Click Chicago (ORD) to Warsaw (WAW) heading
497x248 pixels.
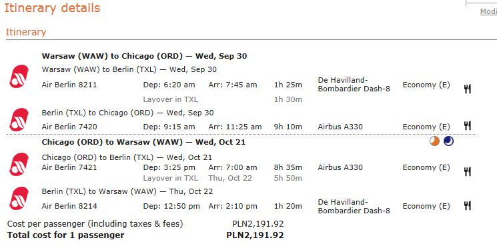coord(143,142)
